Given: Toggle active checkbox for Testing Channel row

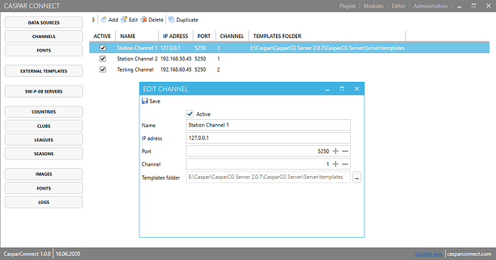Looking at the screenshot, I should coord(103,69).
